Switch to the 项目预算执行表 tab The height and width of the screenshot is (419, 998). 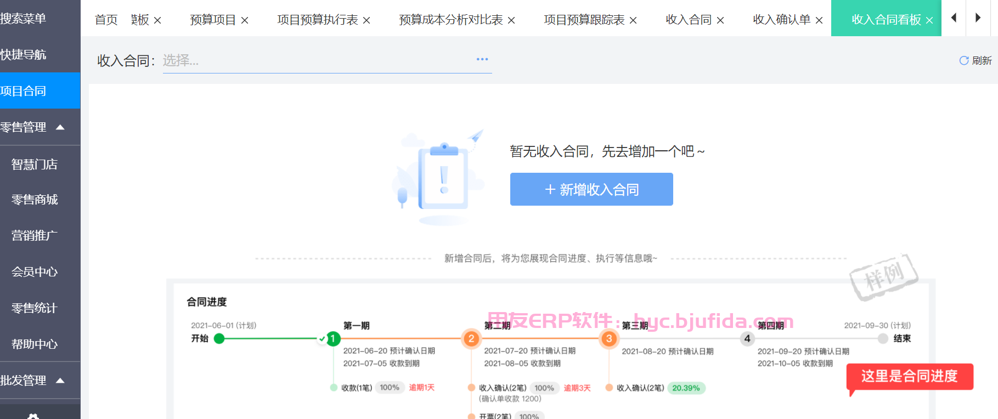pos(318,20)
